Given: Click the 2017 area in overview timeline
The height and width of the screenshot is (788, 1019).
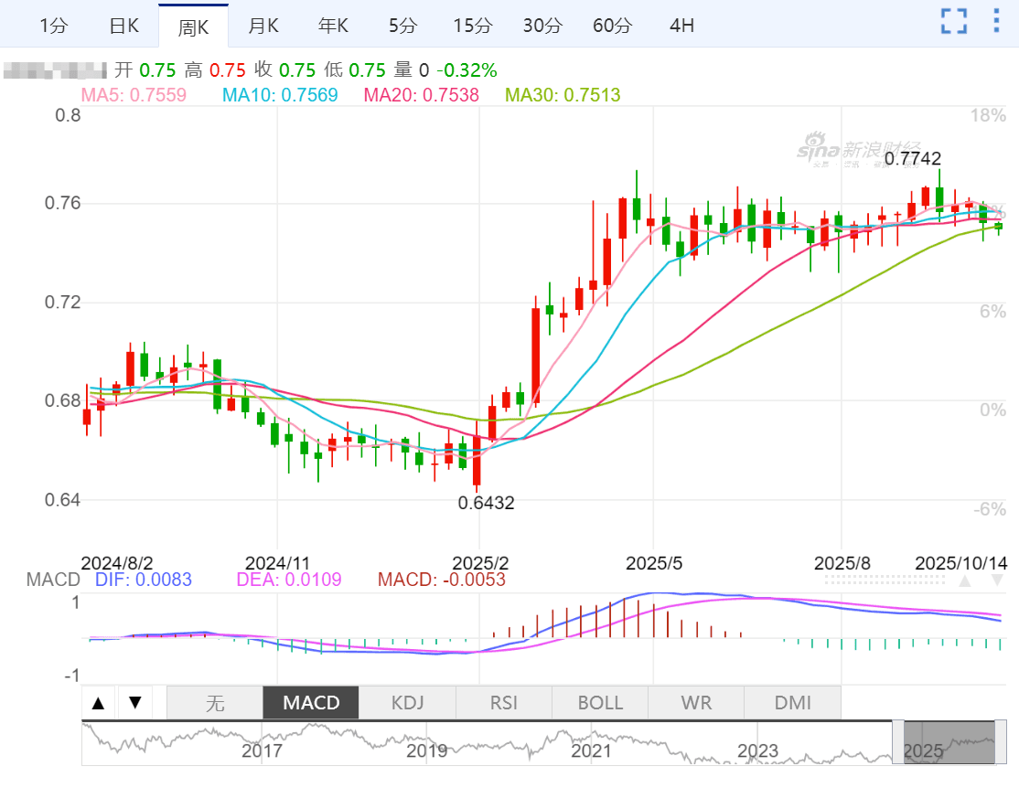Looking at the screenshot, I should (x=262, y=750).
